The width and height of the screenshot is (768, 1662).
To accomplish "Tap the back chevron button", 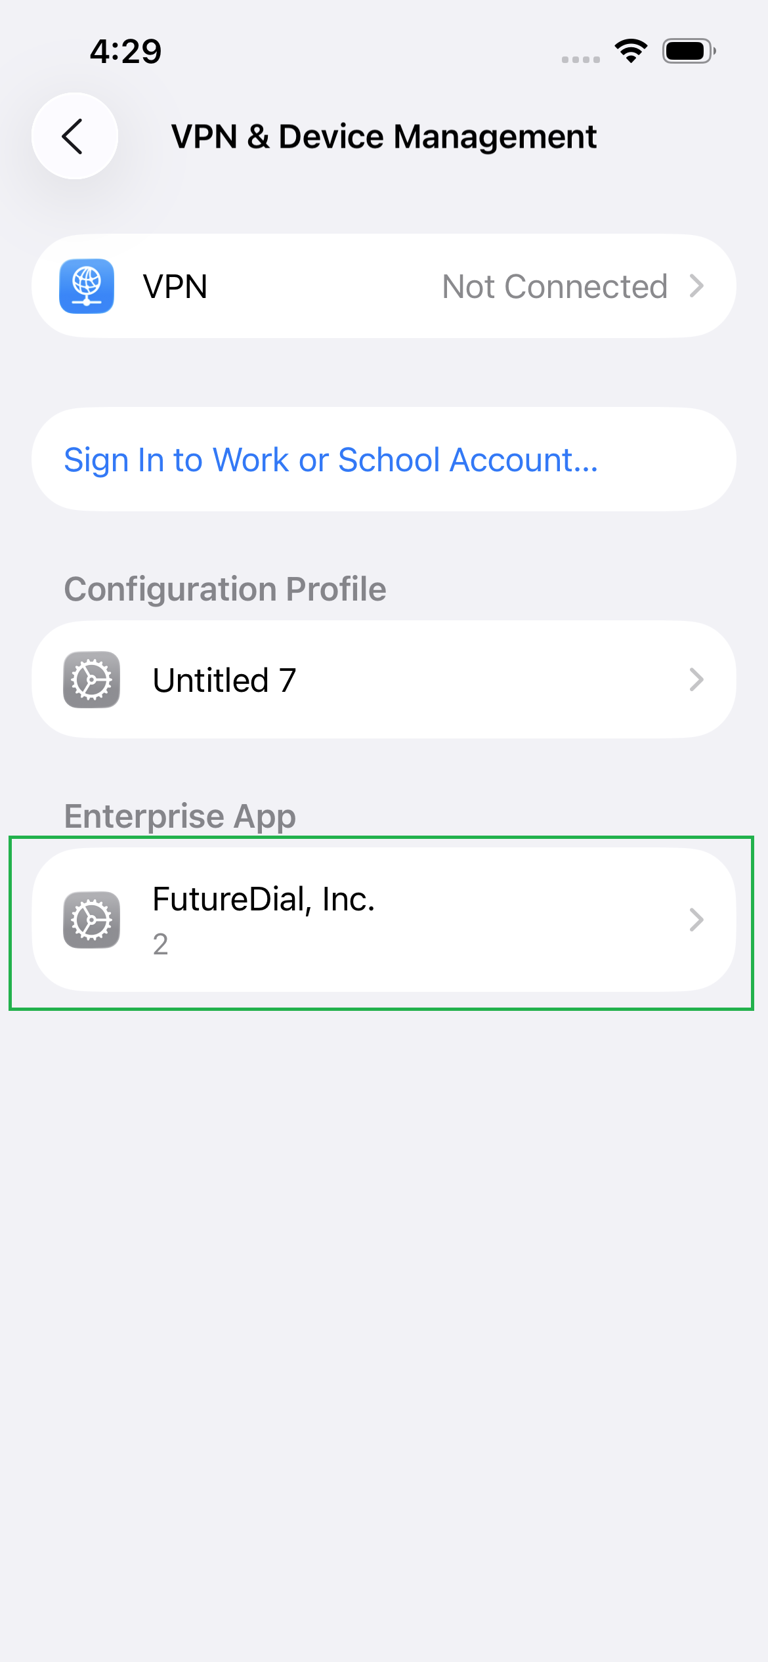I will [74, 137].
